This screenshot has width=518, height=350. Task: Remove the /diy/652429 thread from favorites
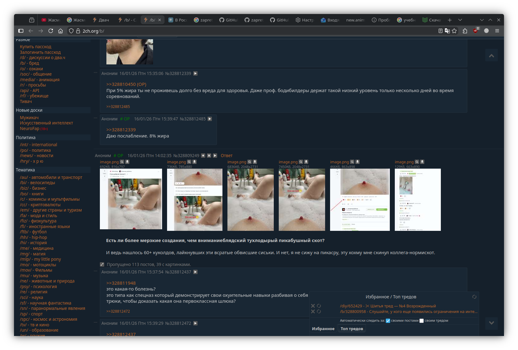point(313,306)
